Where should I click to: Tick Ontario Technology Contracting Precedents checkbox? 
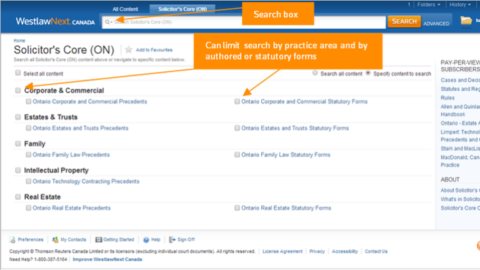[x=28, y=181]
